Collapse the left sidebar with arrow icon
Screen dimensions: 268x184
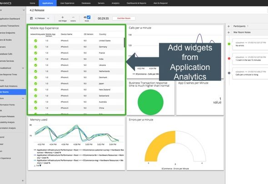click(23, 180)
